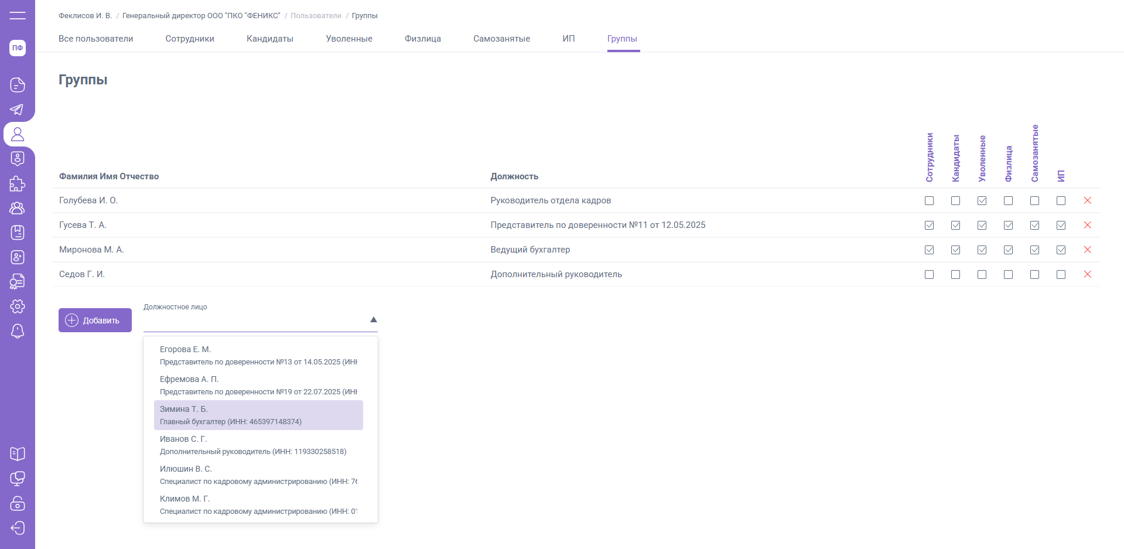Switch to the Сотрудники tab
1124x549 pixels.
click(190, 39)
